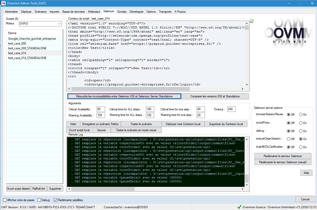317x210 pixels.
Task: Click script content horizontal scrollbar right arrow
Action: [x=243, y=89]
